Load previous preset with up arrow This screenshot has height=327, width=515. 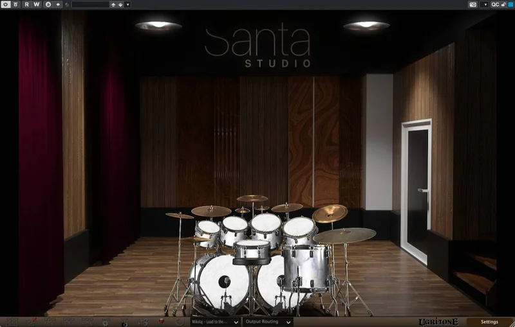[113, 4]
